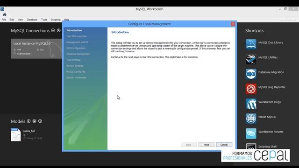Select the SSH Configuration wizard step
This screenshot has width=299, height=168.
[x=76, y=48]
